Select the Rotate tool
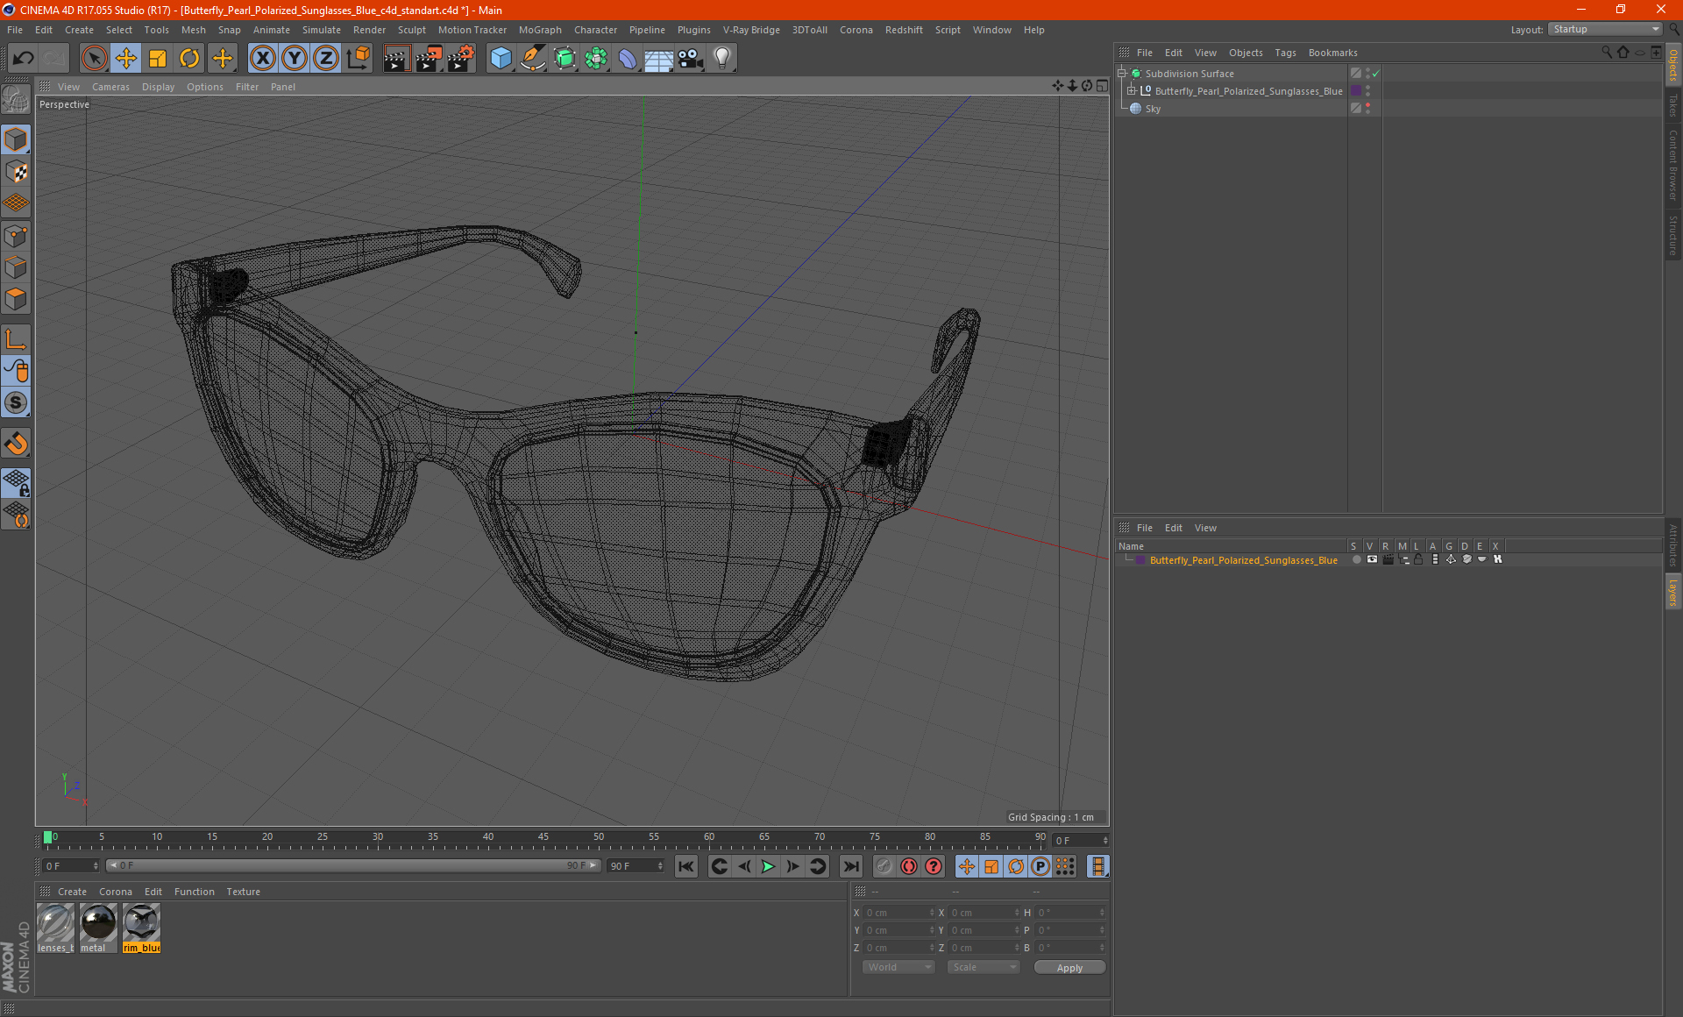Viewport: 1683px width, 1017px height. coord(189,58)
